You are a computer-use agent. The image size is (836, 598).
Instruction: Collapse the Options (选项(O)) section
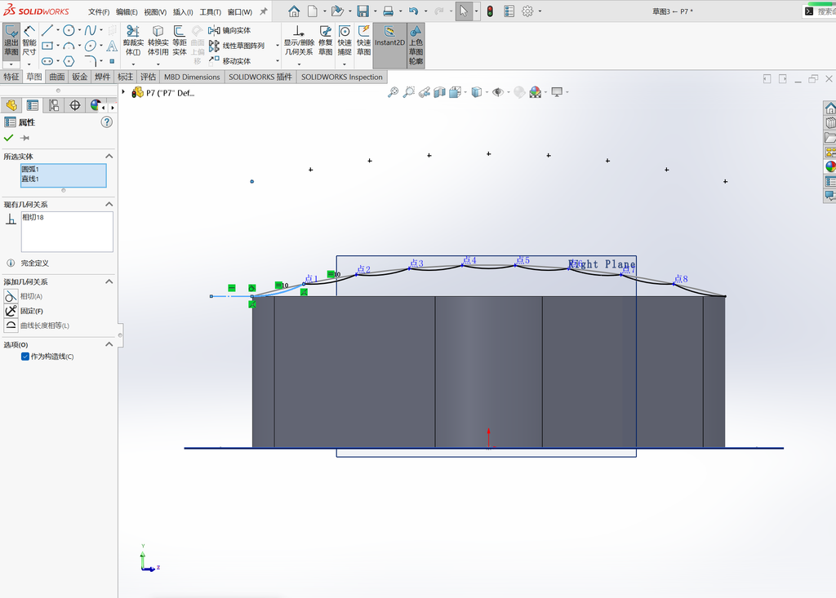click(109, 344)
